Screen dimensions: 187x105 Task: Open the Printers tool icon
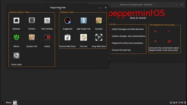32,21
